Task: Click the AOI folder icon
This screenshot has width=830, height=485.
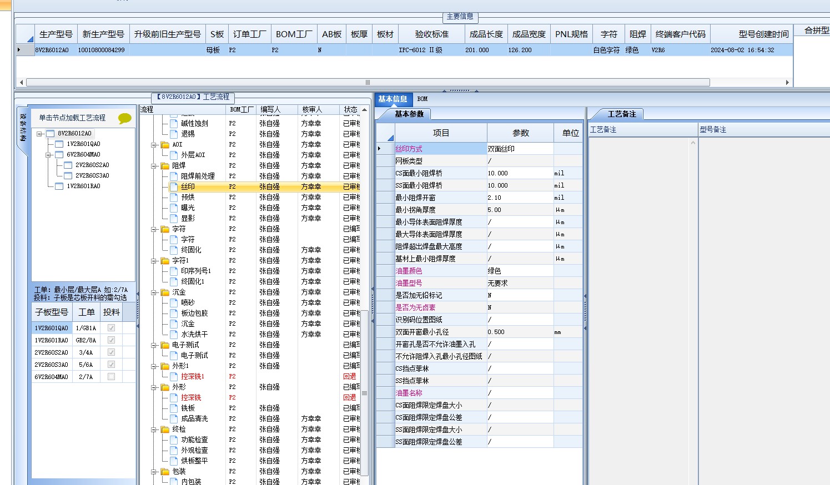Action: click(x=165, y=144)
